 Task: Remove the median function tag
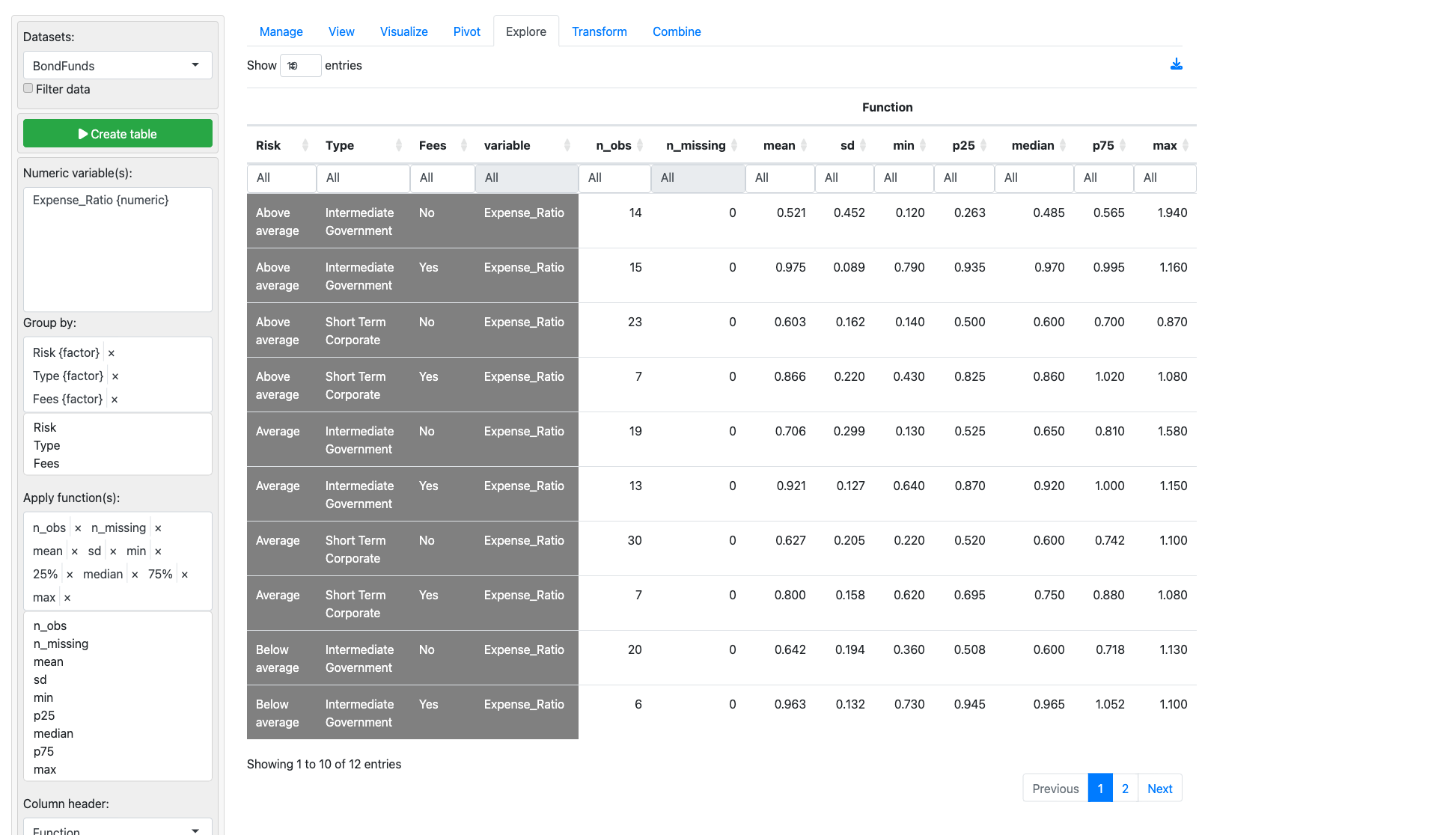point(135,575)
